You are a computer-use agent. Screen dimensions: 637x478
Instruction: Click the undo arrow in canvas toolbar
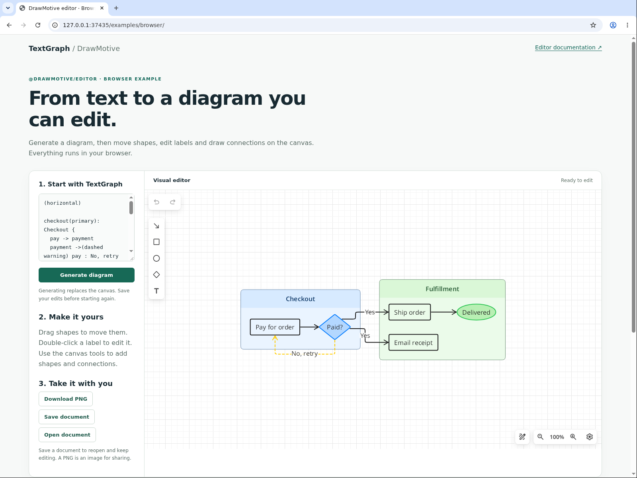coord(156,202)
